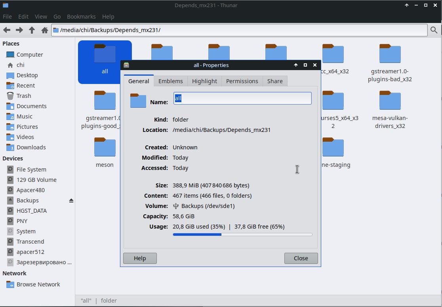The height and width of the screenshot is (307, 442).
Task: Open the Go menu
Action: pyautogui.click(x=57, y=17)
